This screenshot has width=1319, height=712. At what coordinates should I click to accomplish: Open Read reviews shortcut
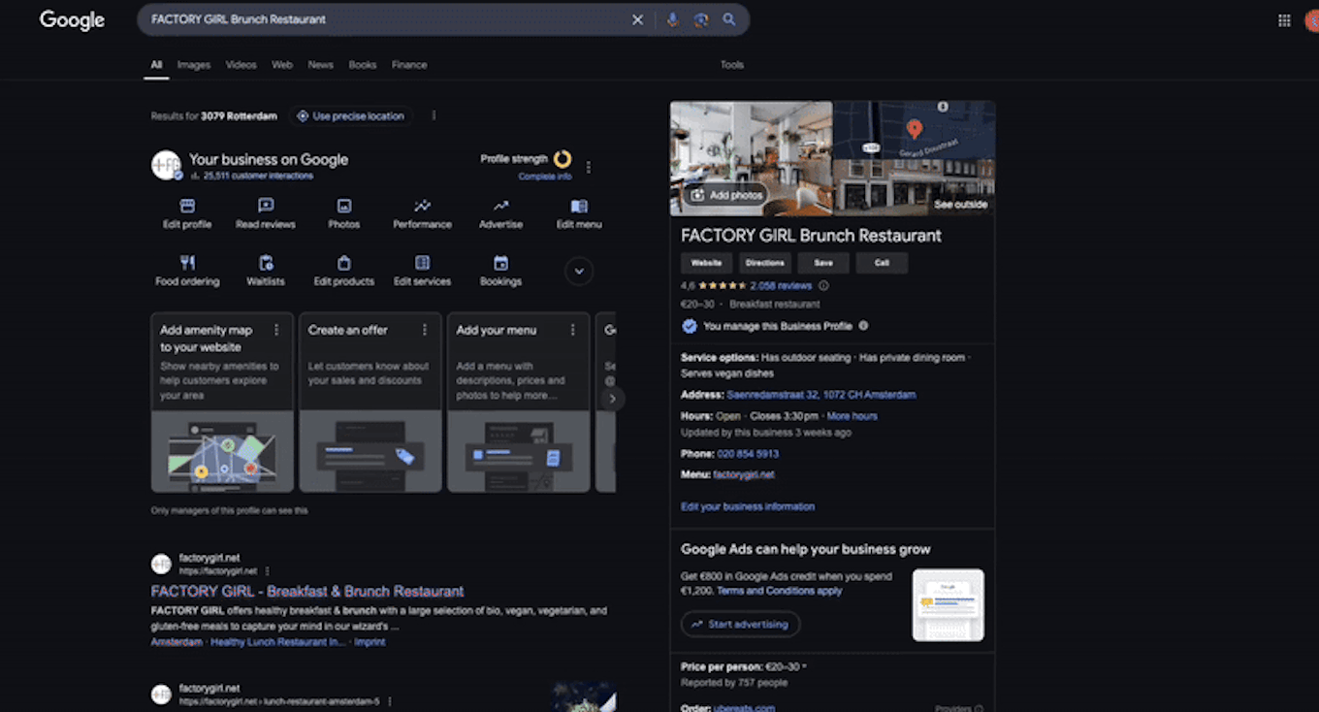(266, 214)
